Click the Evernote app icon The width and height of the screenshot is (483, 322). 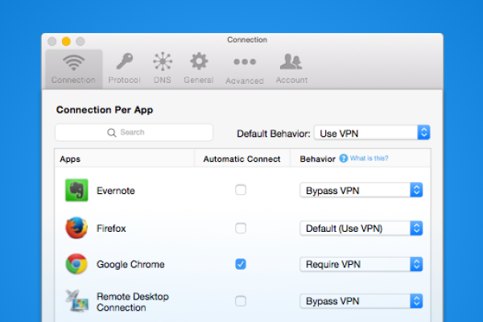click(x=76, y=190)
